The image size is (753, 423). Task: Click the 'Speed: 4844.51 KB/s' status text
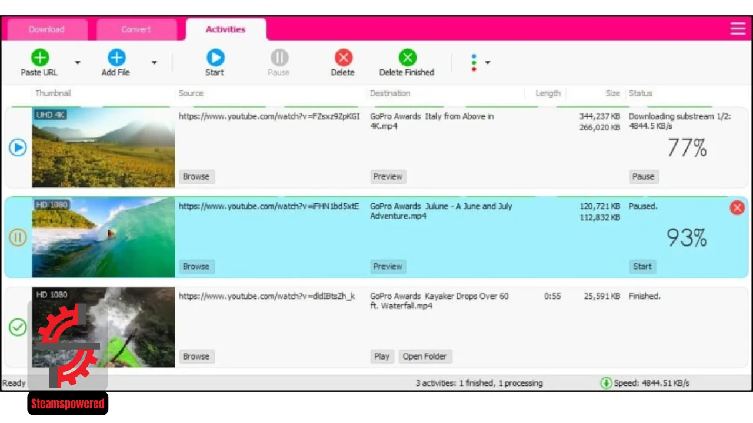coord(652,383)
